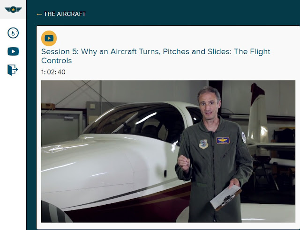Click the yellow circular video badge
This screenshot has width=300, height=230.
pos(49,38)
